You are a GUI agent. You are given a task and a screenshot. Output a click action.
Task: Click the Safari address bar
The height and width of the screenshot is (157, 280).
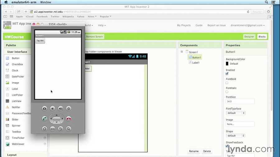[139, 12]
